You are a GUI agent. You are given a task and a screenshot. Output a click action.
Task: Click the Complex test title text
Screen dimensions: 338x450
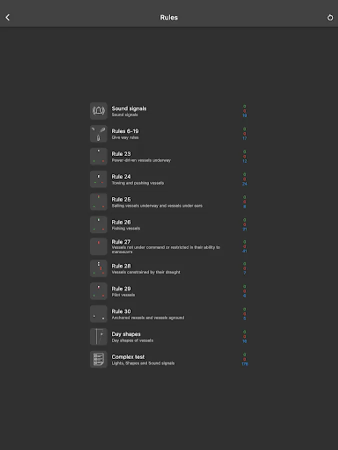click(128, 356)
